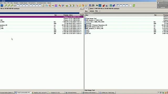
Task: Click the magic wand toolbar icon
Action: click(77, 5)
